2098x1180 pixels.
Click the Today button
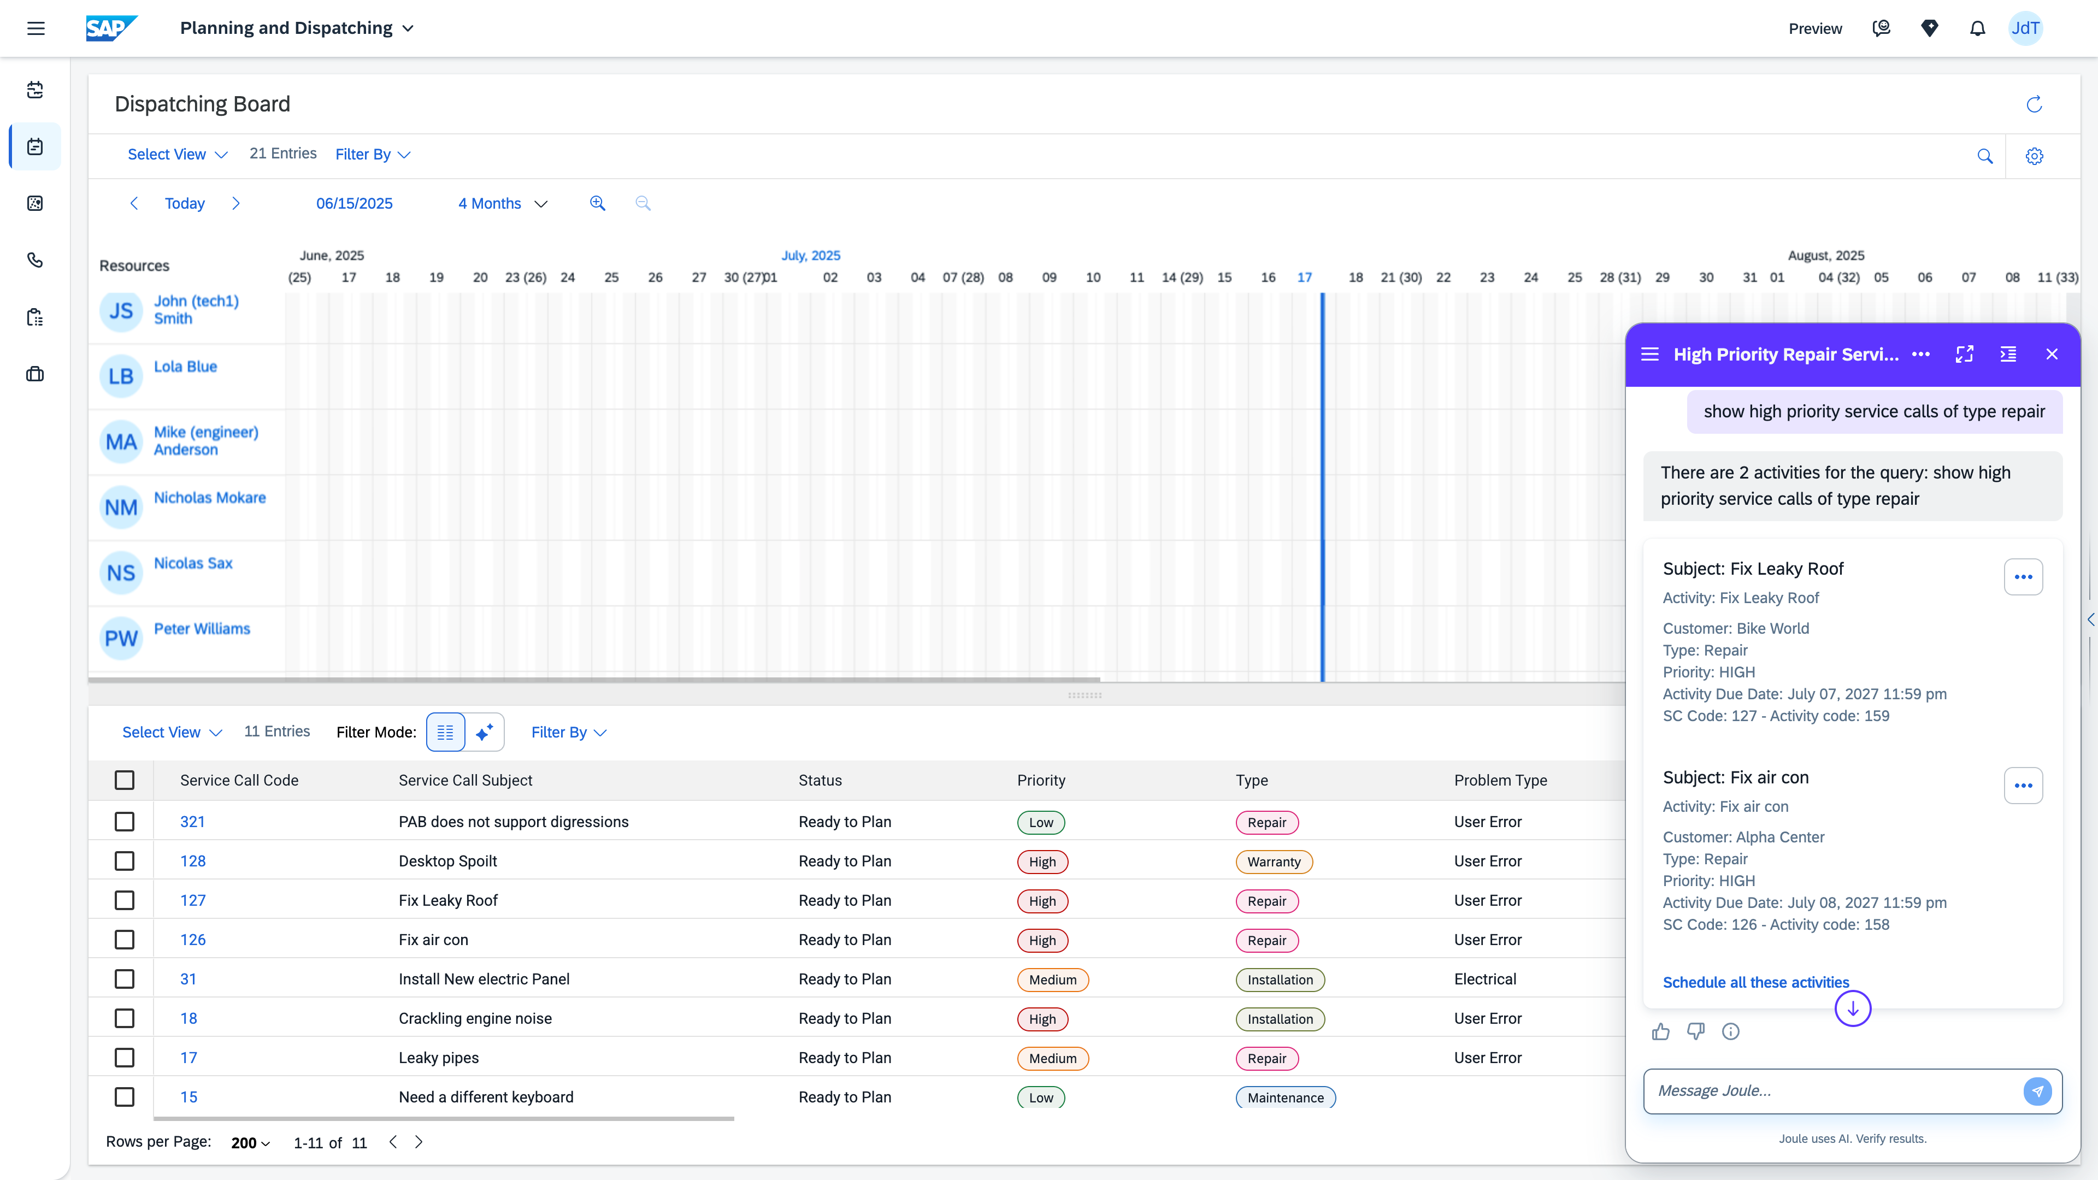(x=184, y=204)
